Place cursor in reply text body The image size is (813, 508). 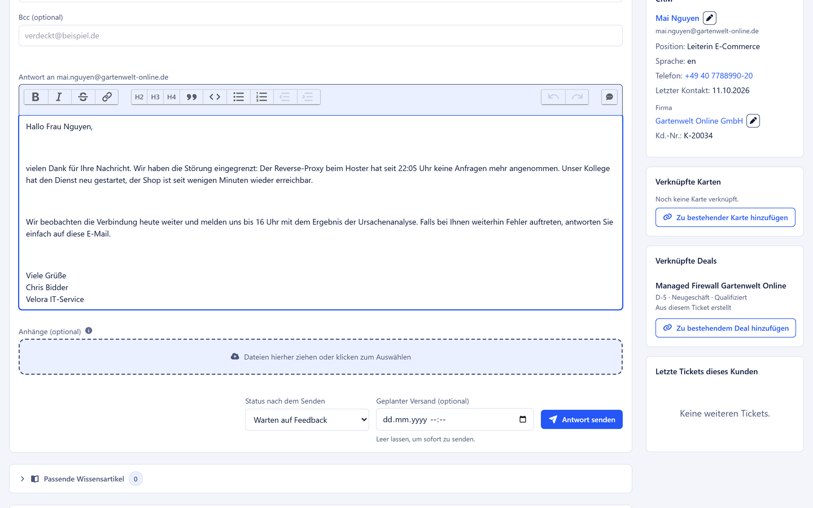click(x=321, y=213)
